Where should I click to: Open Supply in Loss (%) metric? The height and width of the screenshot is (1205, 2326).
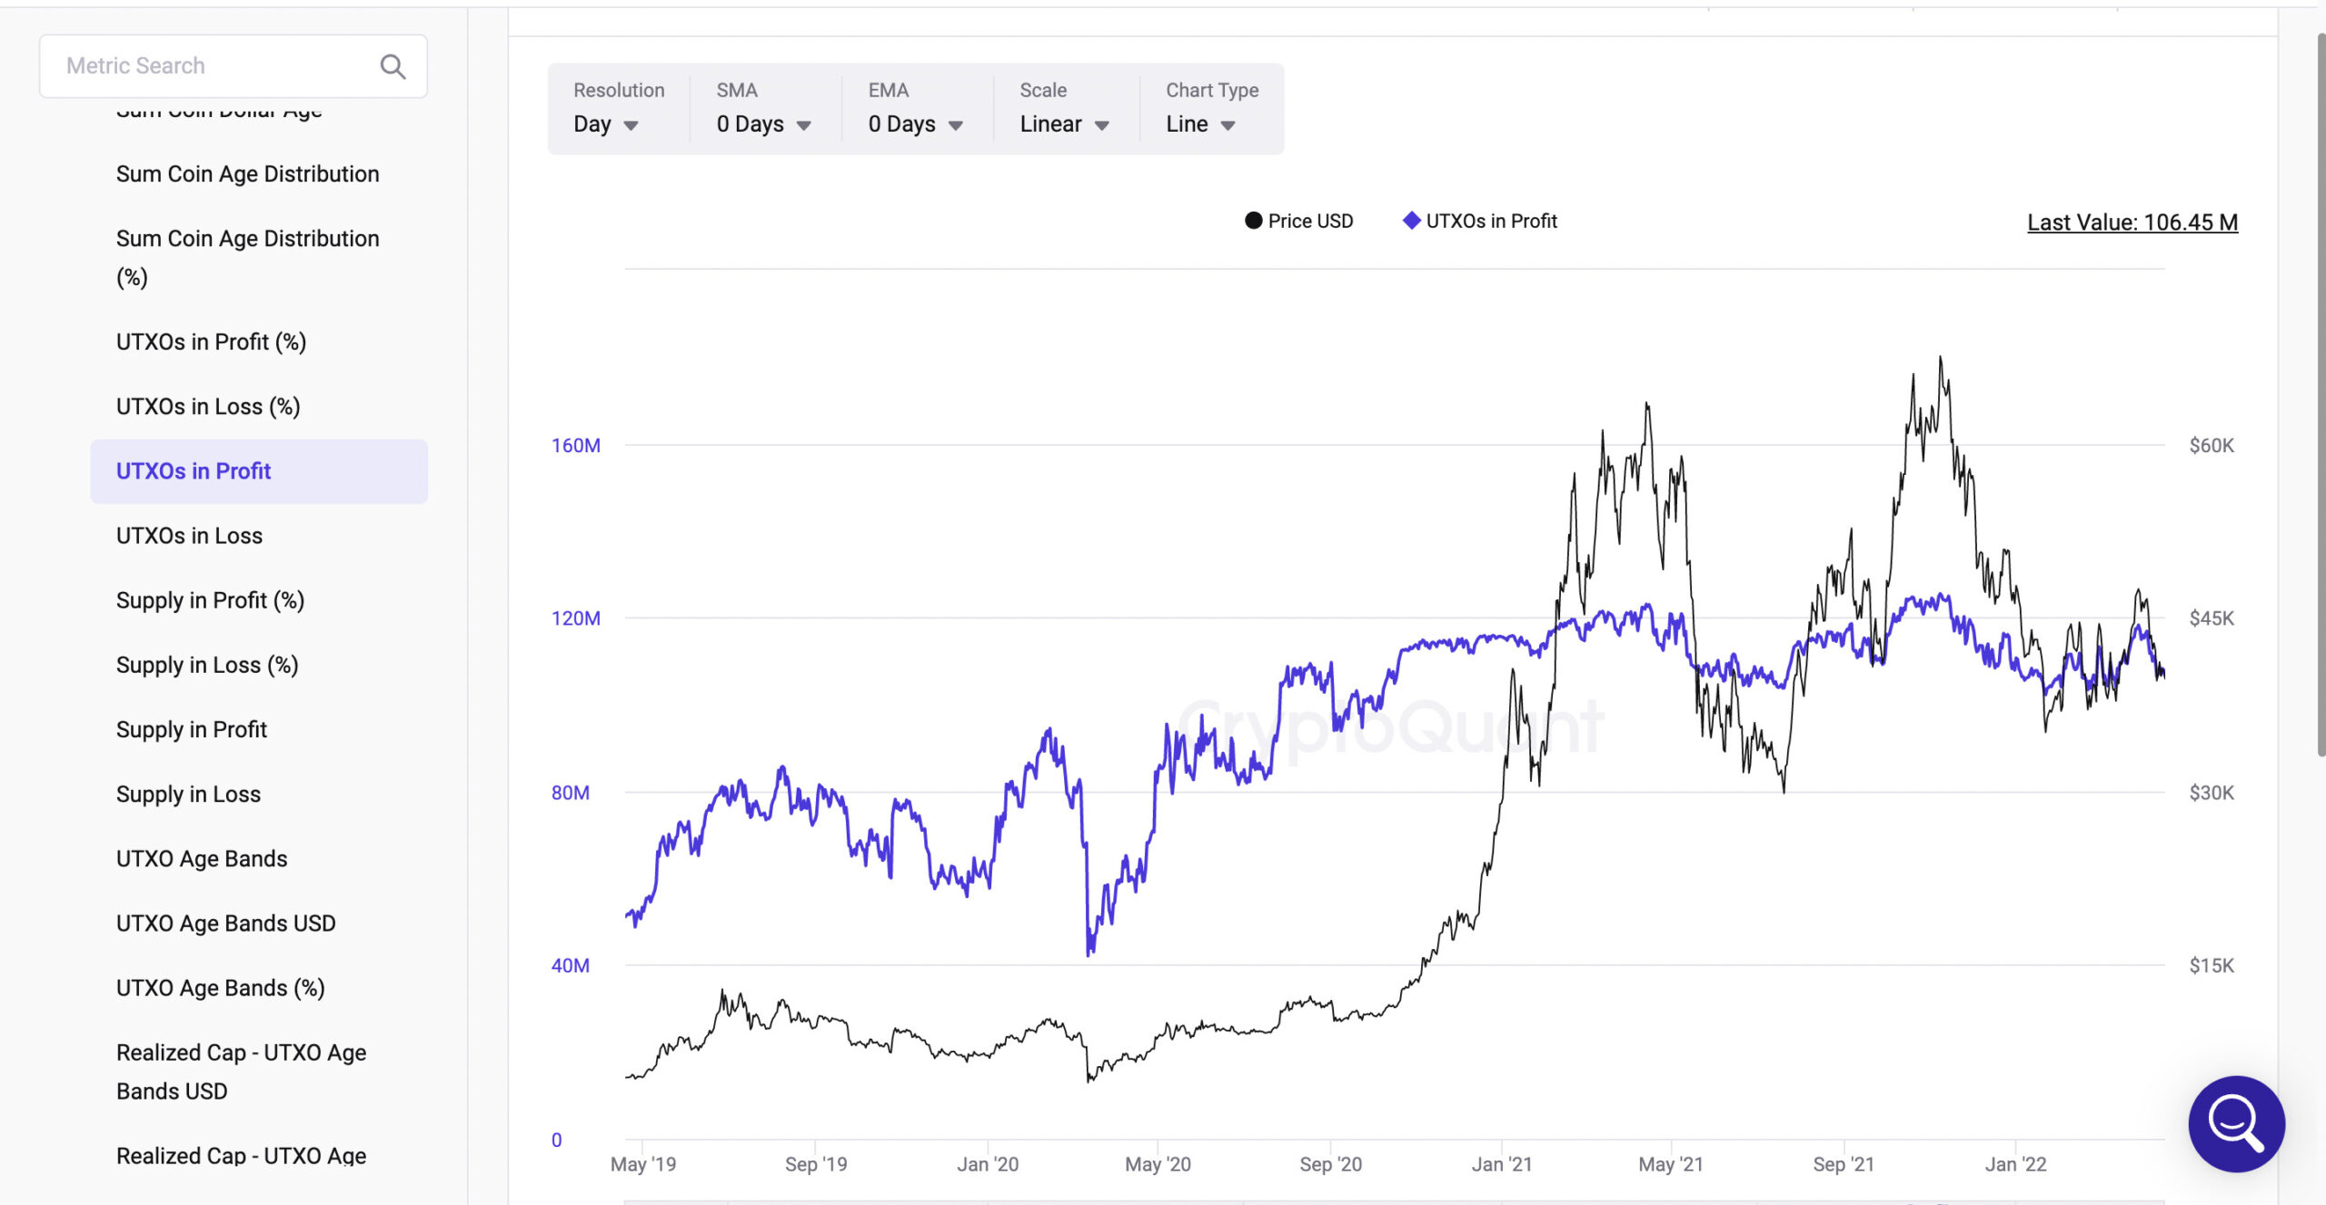pyautogui.click(x=207, y=665)
